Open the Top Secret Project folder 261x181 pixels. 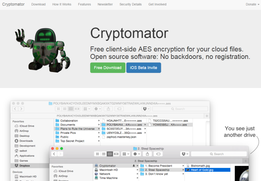point(77,141)
